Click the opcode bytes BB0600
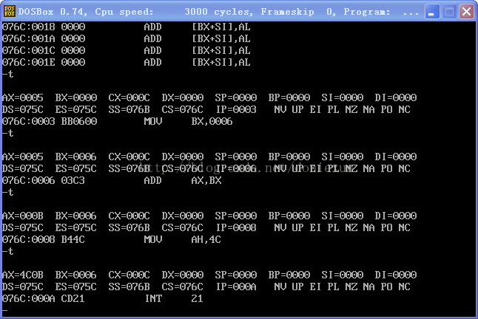This screenshot has width=478, height=319. tap(79, 121)
